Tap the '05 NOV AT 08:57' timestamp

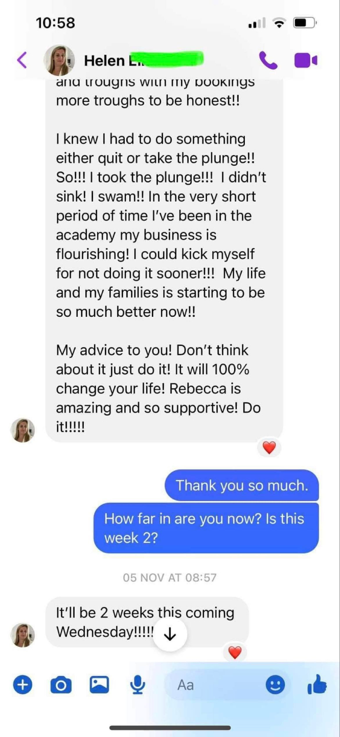170,577
